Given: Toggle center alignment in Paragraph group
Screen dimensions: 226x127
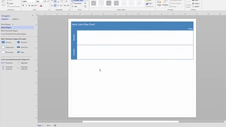Looking at the screenshot, I should (55, 6).
